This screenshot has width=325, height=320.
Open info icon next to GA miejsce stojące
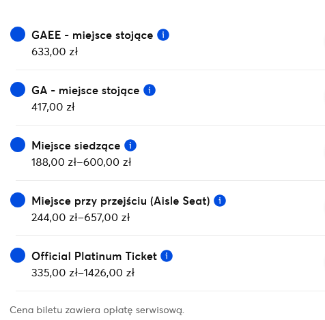pos(150,90)
